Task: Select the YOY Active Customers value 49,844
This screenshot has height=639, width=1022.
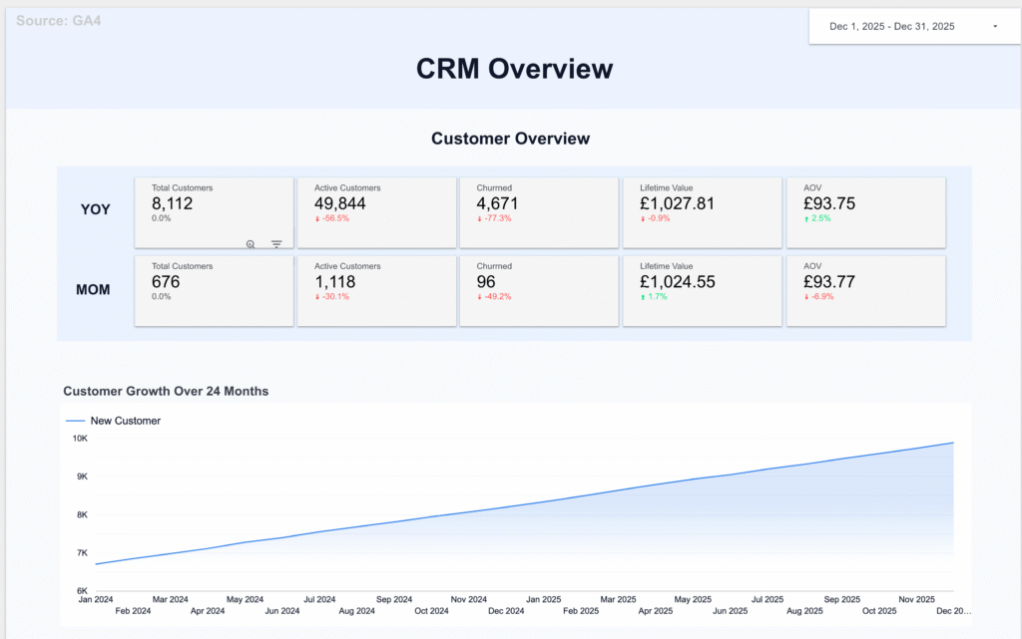Action: point(339,203)
